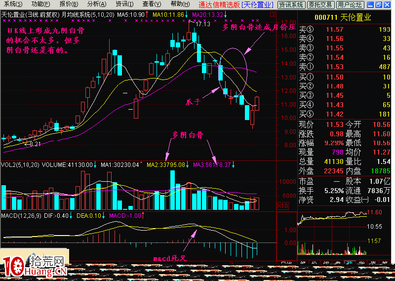Click the 量比 1.54 value

tap(384, 161)
